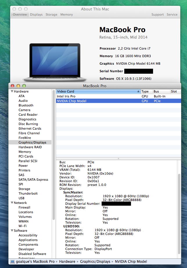Image resolution: width=187 pixels, height=268 pixels.
Task: Click the U28D590 display heading
Action: (x=71, y=226)
